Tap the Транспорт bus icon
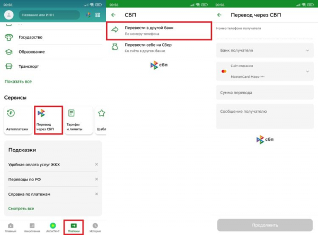 click(x=8, y=67)
